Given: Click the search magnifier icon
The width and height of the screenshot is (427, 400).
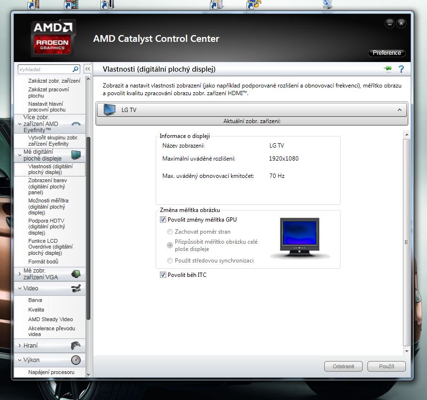Looking at the screenshot, I should coord(75,69).
